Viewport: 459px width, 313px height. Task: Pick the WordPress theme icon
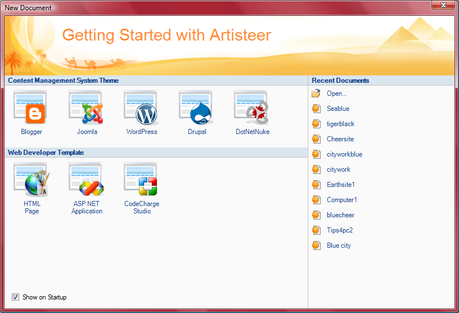(141, 108)
